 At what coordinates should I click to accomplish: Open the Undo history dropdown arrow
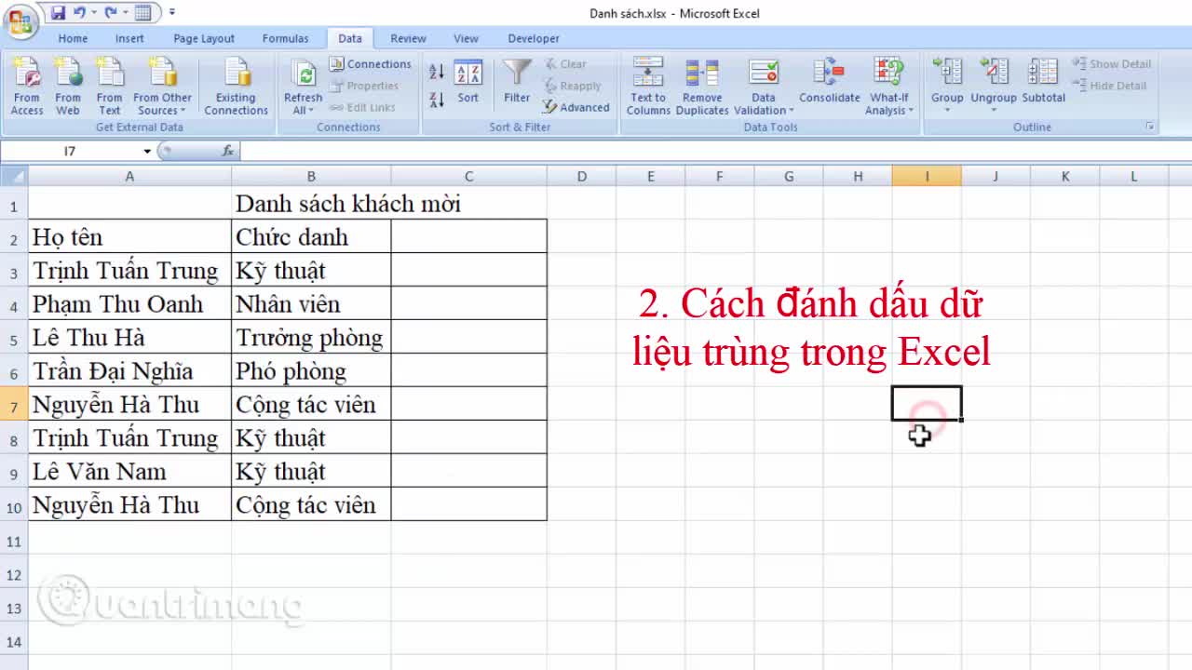[94, 12]
